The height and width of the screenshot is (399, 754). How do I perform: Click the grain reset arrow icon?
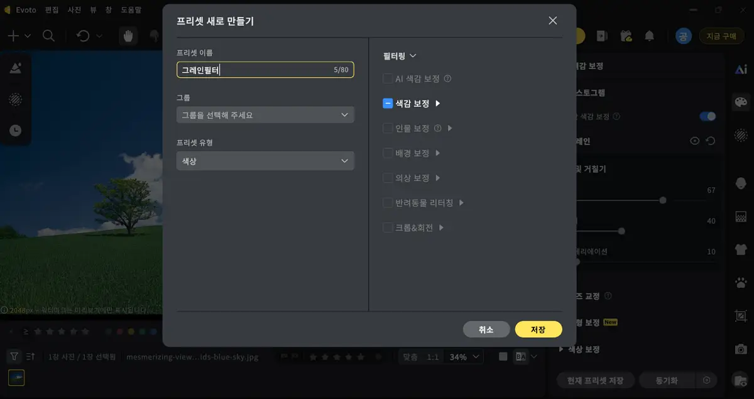[711, 141]
